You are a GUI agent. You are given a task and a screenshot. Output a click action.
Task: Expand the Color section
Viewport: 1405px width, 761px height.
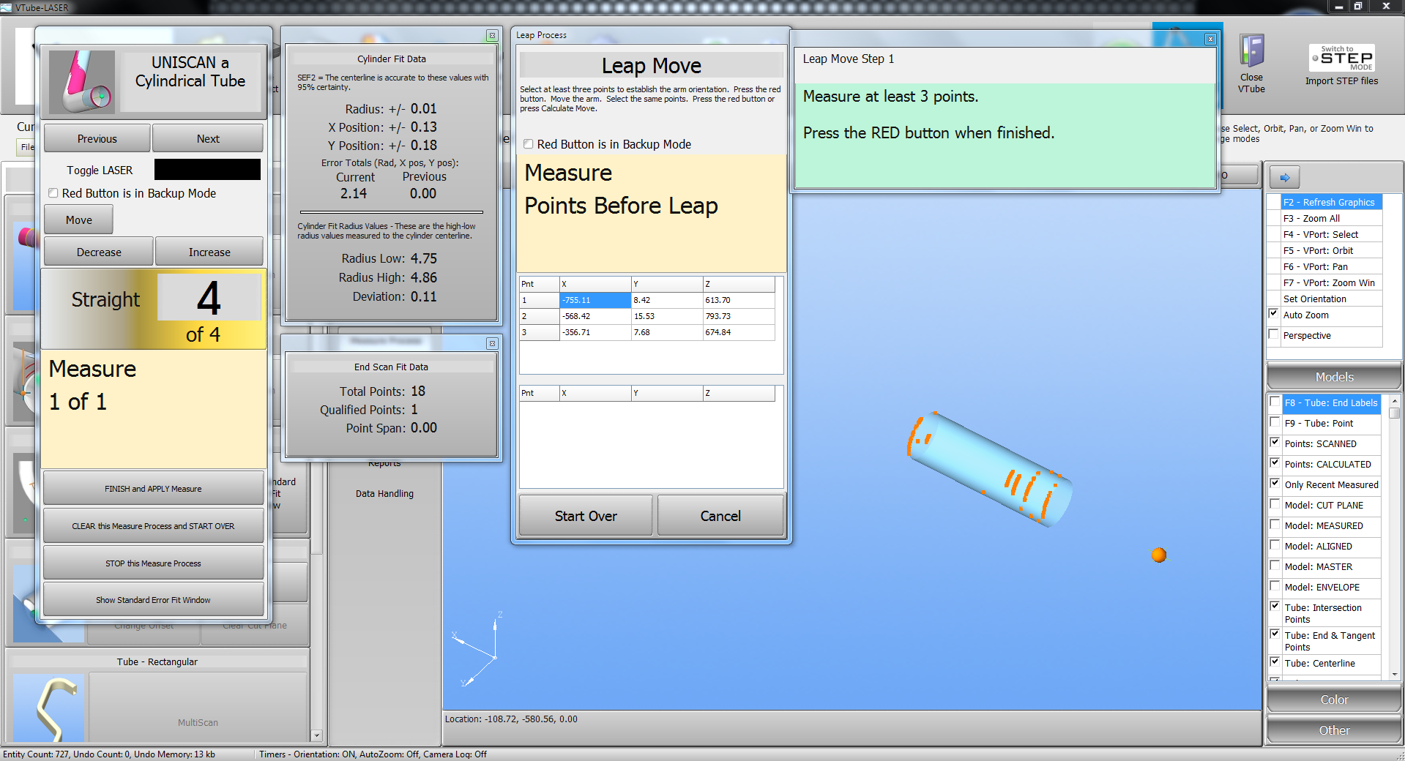tap(1333, 700)
